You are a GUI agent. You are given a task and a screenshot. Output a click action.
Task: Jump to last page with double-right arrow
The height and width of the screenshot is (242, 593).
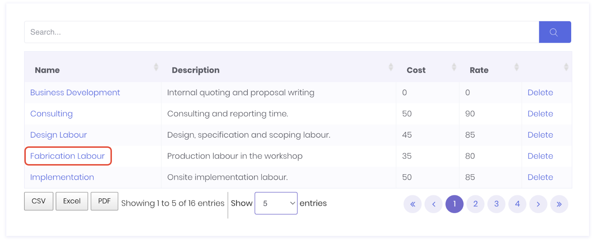559,204
